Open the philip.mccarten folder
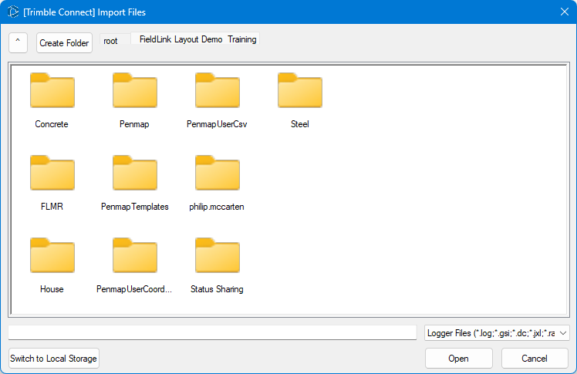The height and width of the screenshot is (374, 577). click(x=217, y=174)
